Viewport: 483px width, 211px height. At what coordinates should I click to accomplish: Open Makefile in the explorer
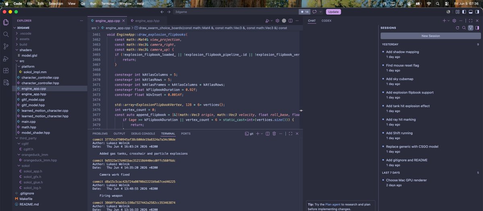(26, 199)
